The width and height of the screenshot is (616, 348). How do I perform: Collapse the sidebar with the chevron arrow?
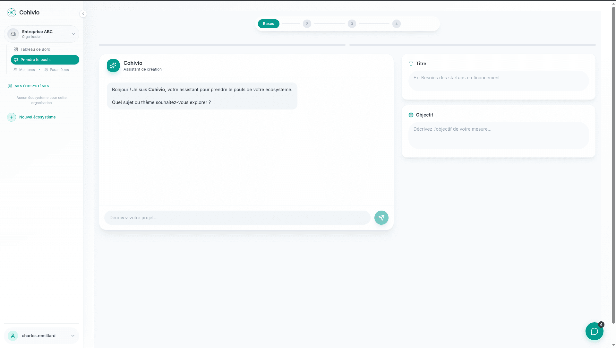pos(83,14)
